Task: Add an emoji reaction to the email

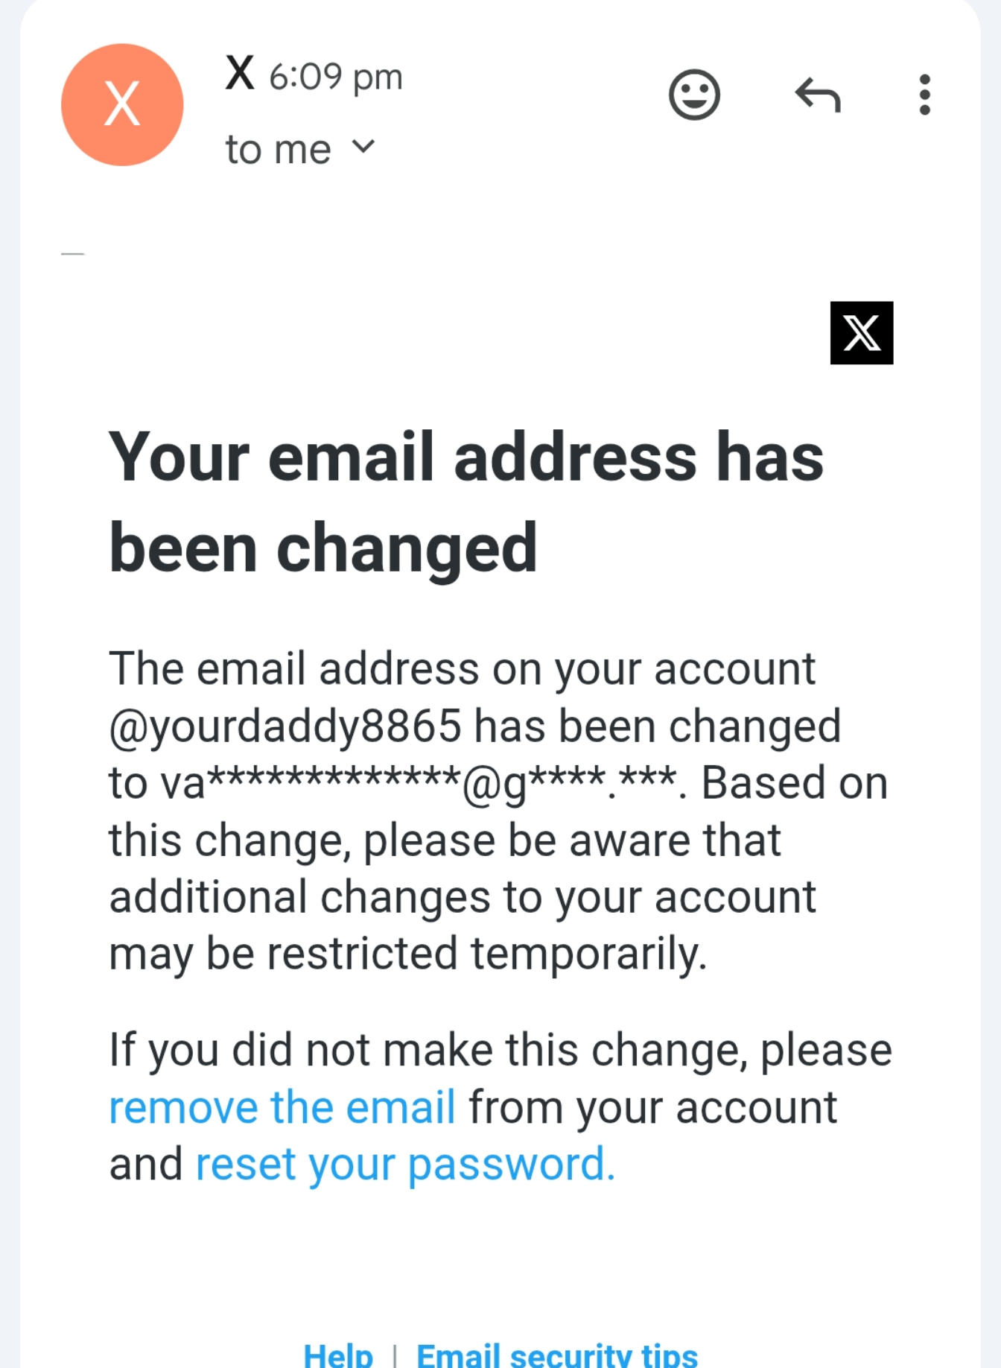Action: pyautogui.click(x=694, y=95)
